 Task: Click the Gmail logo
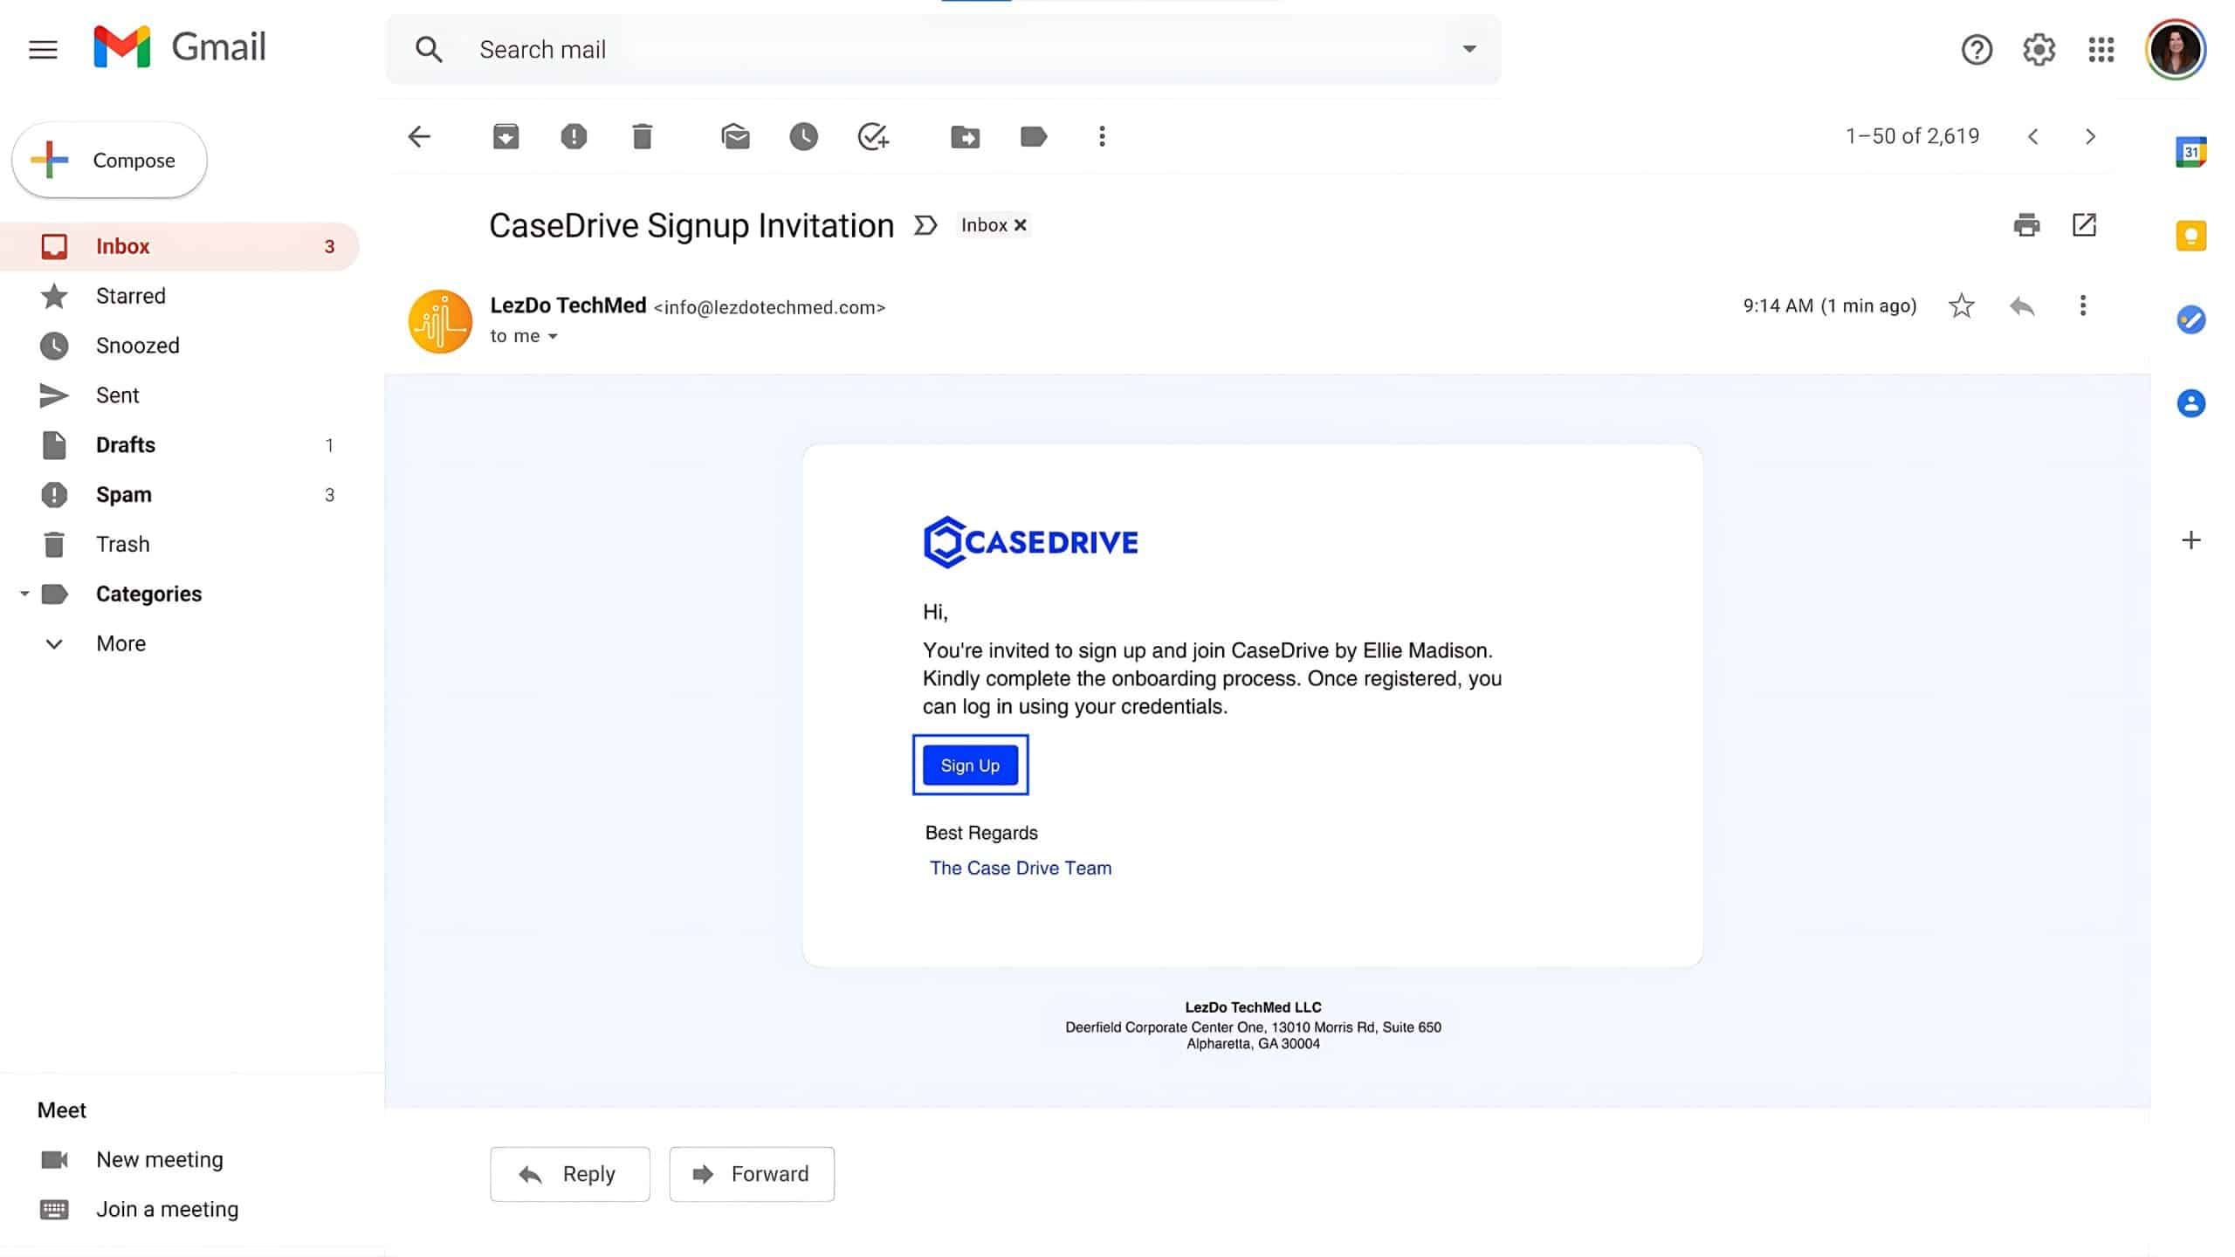click(180, 47)
